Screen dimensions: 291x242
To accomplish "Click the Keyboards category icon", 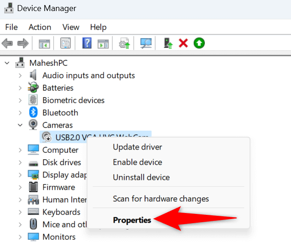I will point(33,212).
